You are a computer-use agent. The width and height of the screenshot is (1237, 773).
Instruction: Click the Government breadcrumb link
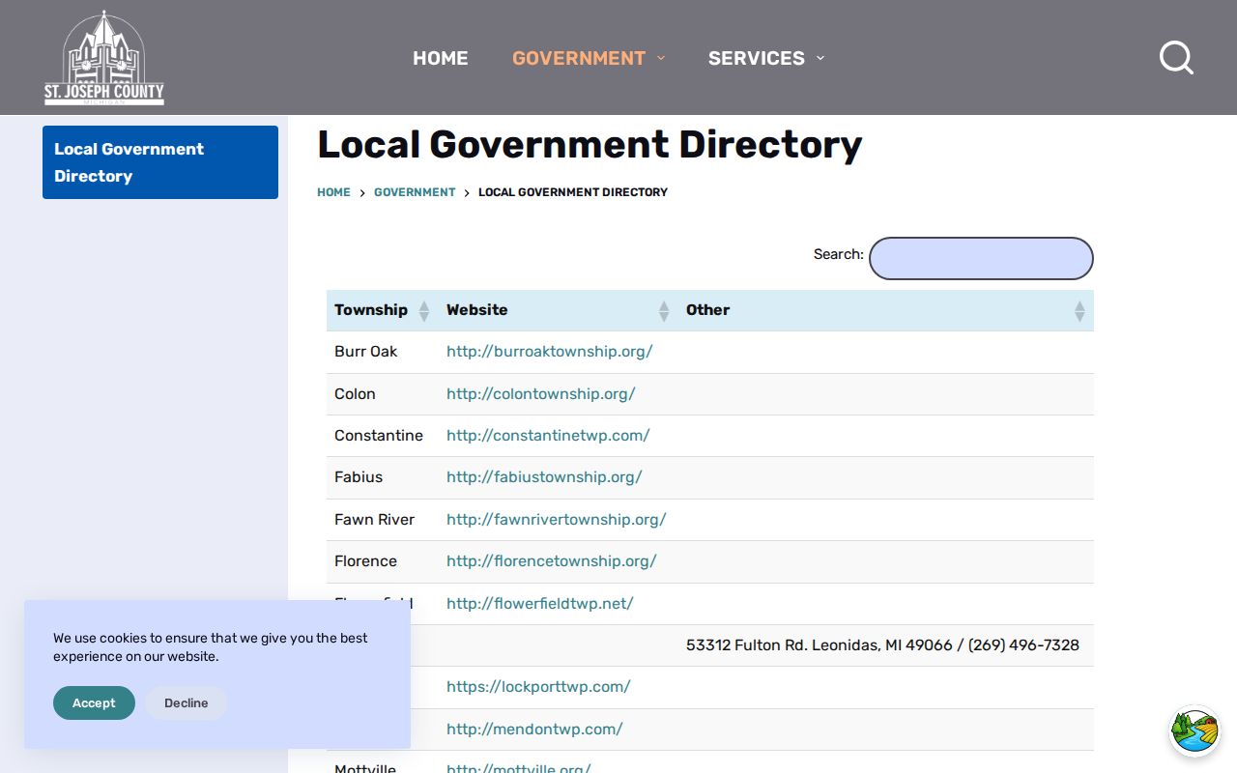tap(415, 192)
